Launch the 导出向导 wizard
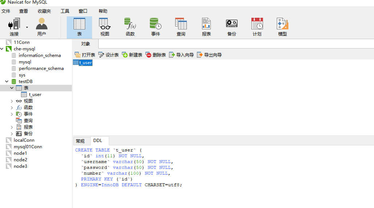Screen dimensions: 374x208 pyautogui.click(x=209, y=55)
